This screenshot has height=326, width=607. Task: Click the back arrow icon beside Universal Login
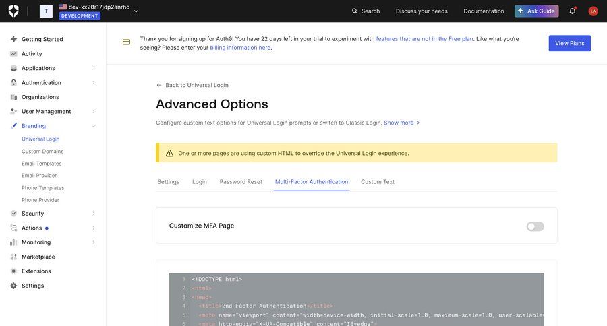click(x=158, y=85)
